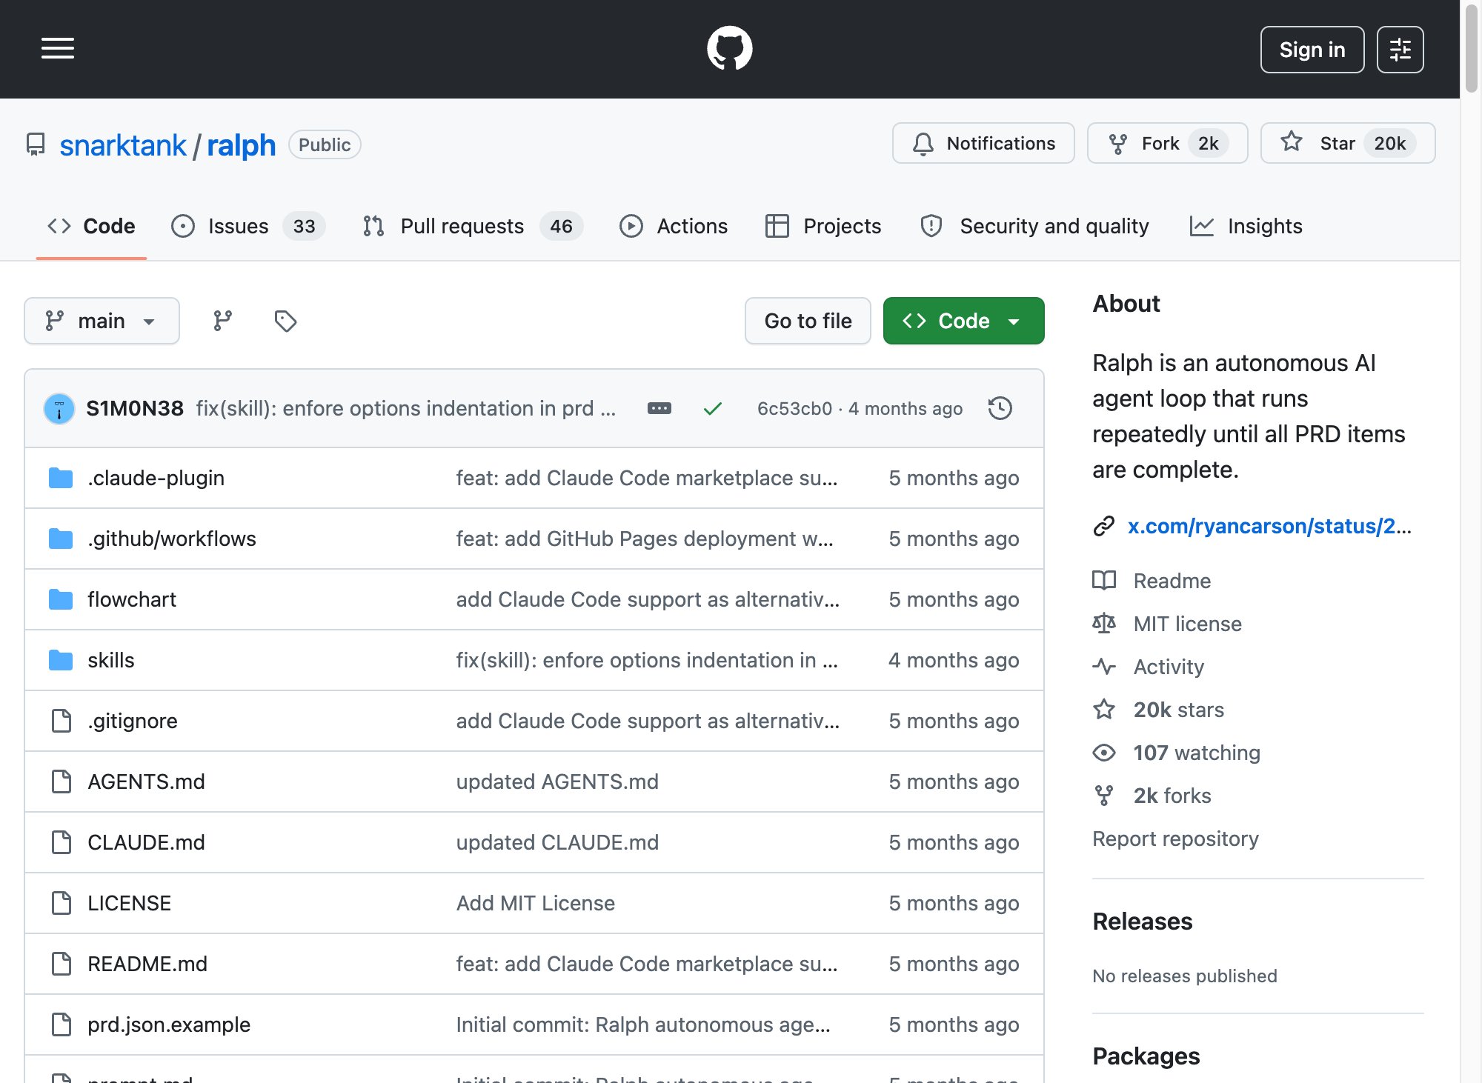This screenshot has height=1083, width=1482.
Task: Click the flowchart folder icon
Action: click(x=61, y=599)
